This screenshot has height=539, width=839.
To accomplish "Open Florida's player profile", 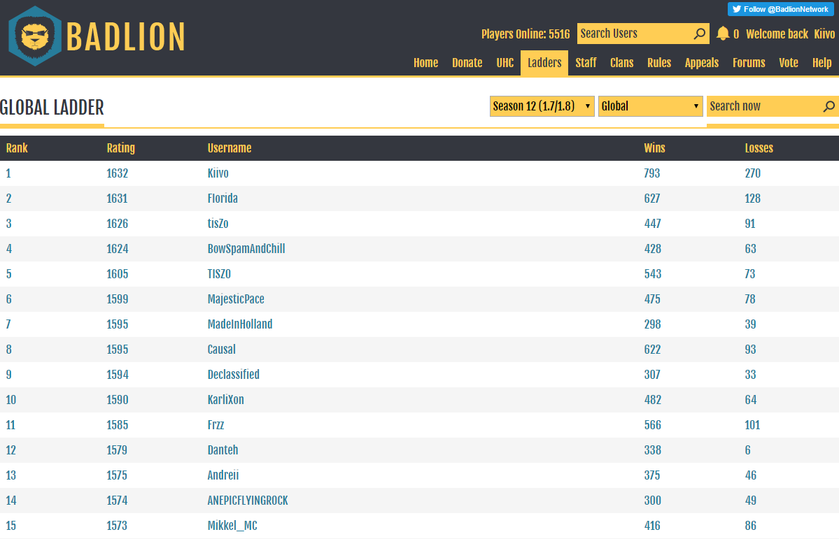I will (x=223, y=199).
